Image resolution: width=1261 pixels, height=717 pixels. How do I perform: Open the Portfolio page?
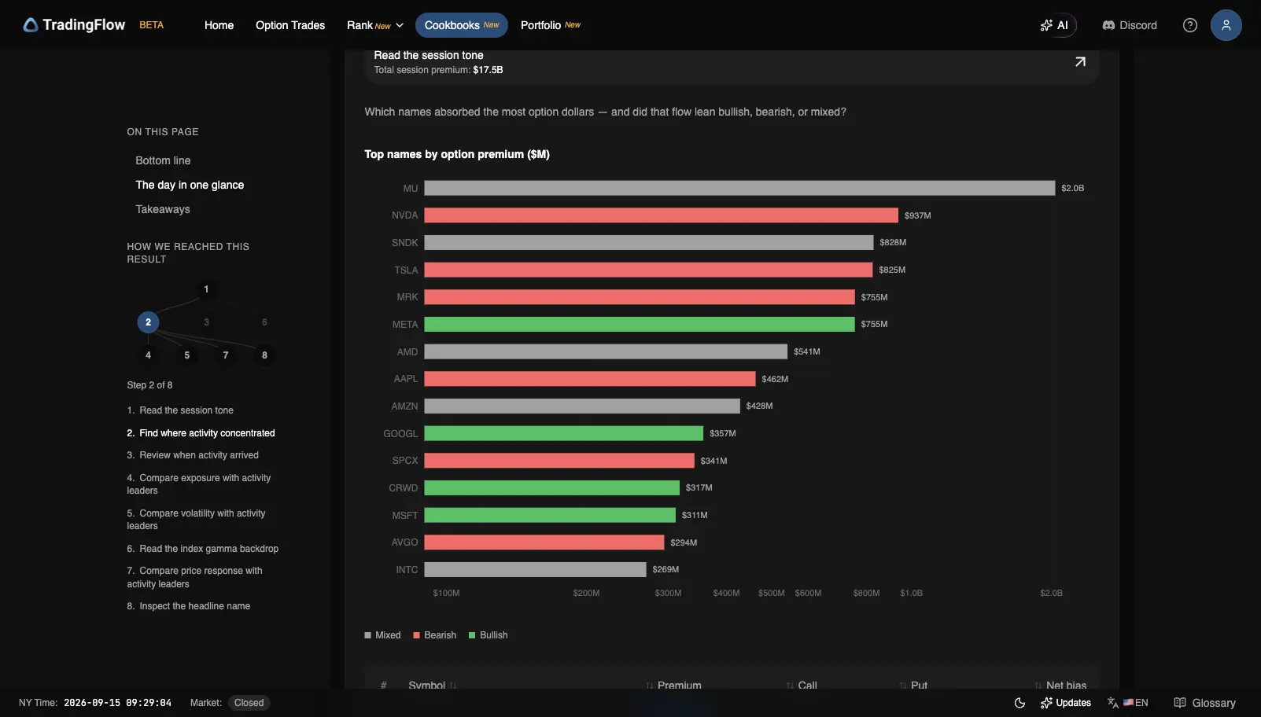pyautogui.click(x=551, y=25)
